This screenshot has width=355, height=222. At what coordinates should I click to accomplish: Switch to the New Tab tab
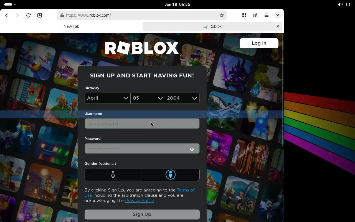71,26
